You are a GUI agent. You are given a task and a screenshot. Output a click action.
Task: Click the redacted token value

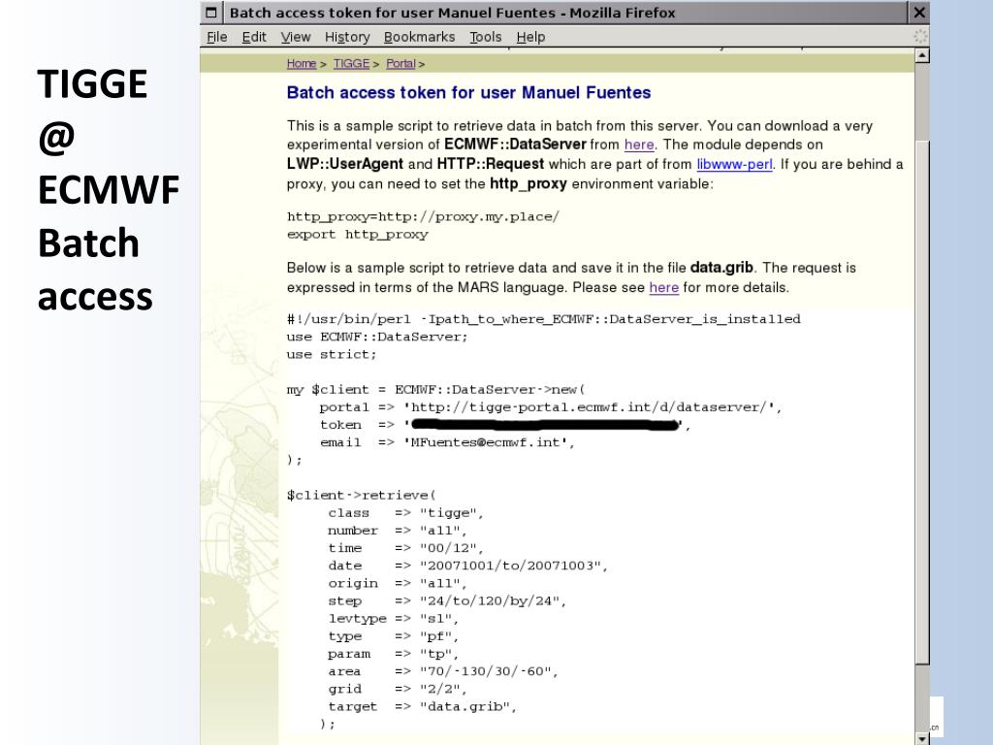545,425
